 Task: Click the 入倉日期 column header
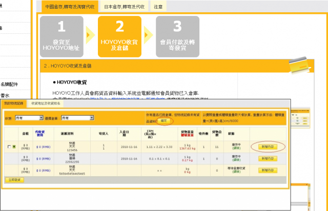(x=124, y=134)
